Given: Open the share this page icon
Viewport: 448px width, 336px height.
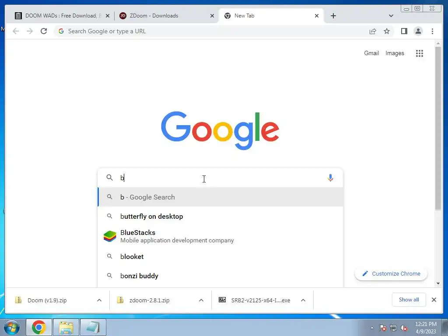Looking at the screenshot, I should pyautogui.click(x=373, y=31).
